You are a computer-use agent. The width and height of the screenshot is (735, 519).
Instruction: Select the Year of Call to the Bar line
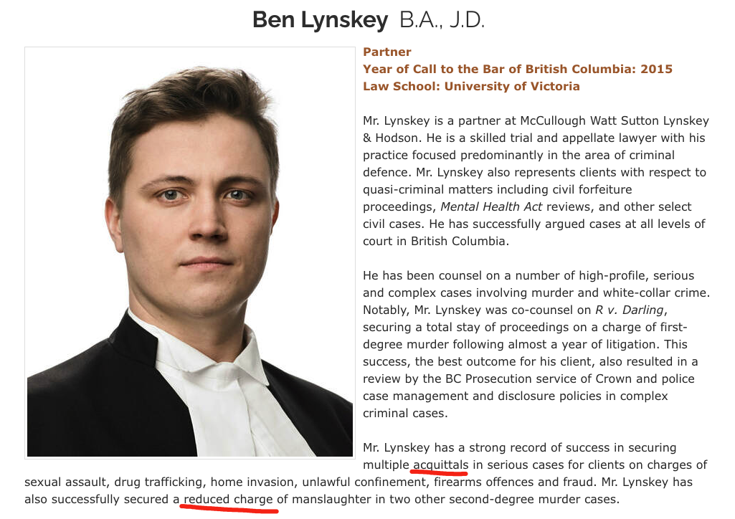pyautogui.click(x=518, y=70)
